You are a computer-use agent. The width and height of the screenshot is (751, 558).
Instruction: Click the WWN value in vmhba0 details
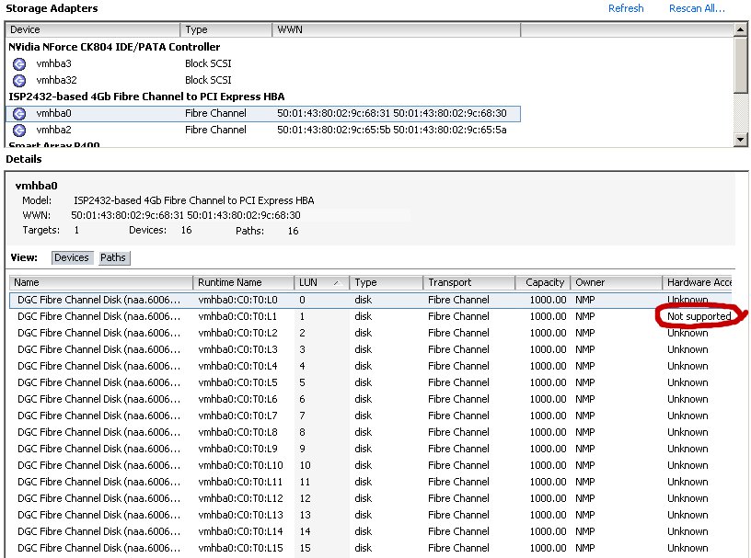click(x=186, y=216)
